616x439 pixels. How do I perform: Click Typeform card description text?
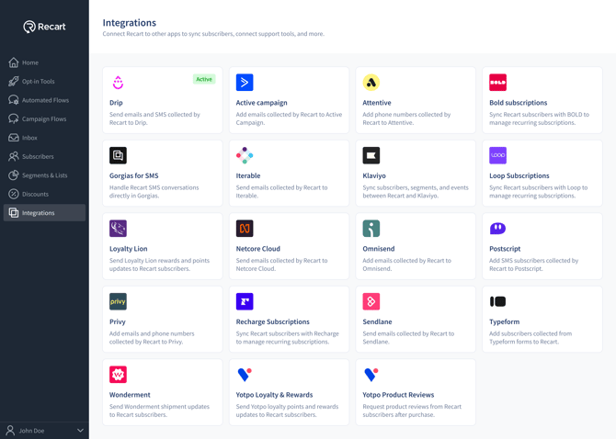[530, 337]
